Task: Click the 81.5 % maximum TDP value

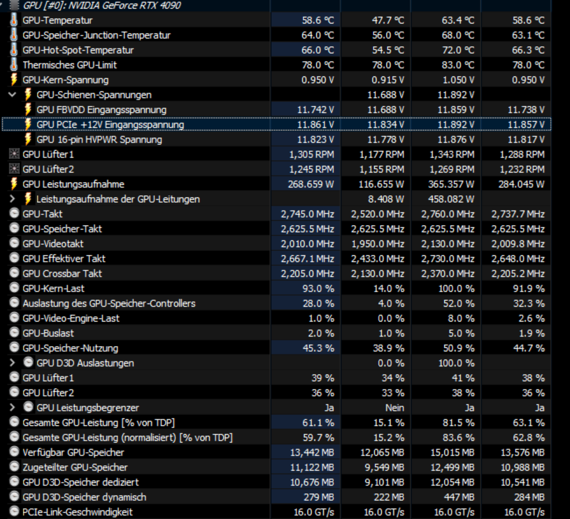Action: (458, 423)
